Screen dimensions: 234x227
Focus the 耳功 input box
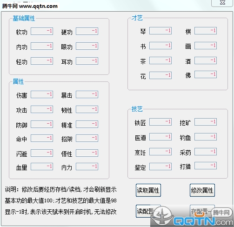[x=87, y=61]
